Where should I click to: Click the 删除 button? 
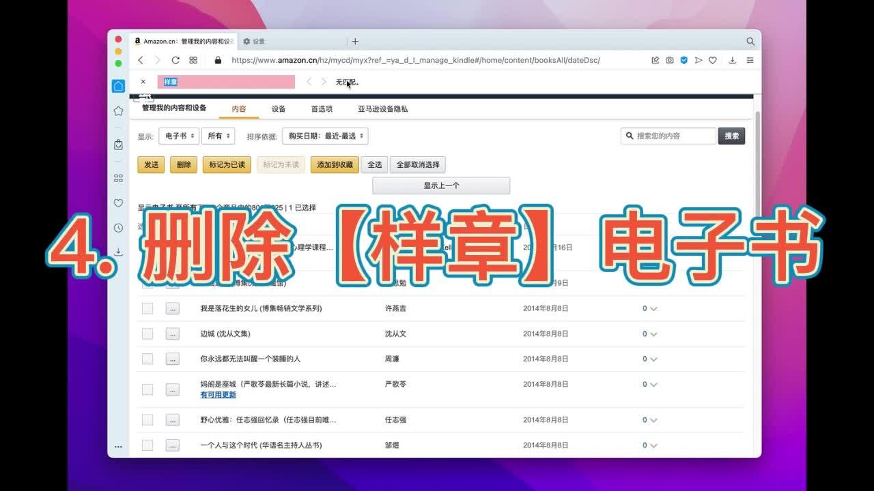click(184, 164)
